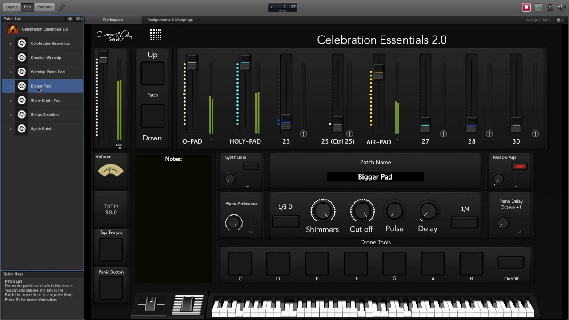The width and height of the screenshot is (569, 320).
Task: Click the Shimmers knob
Action: [x=323, y=211]
